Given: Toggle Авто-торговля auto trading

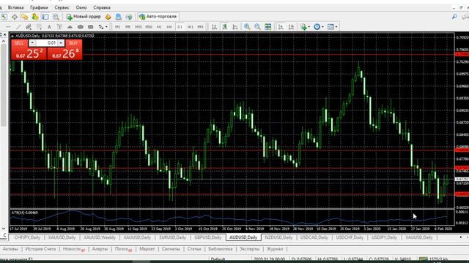Looking at the screenshot, I should tap(158, 17).
